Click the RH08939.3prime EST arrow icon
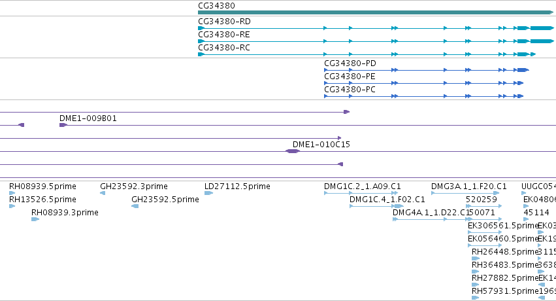The image size is (556, 301). (x=35, y=219)
